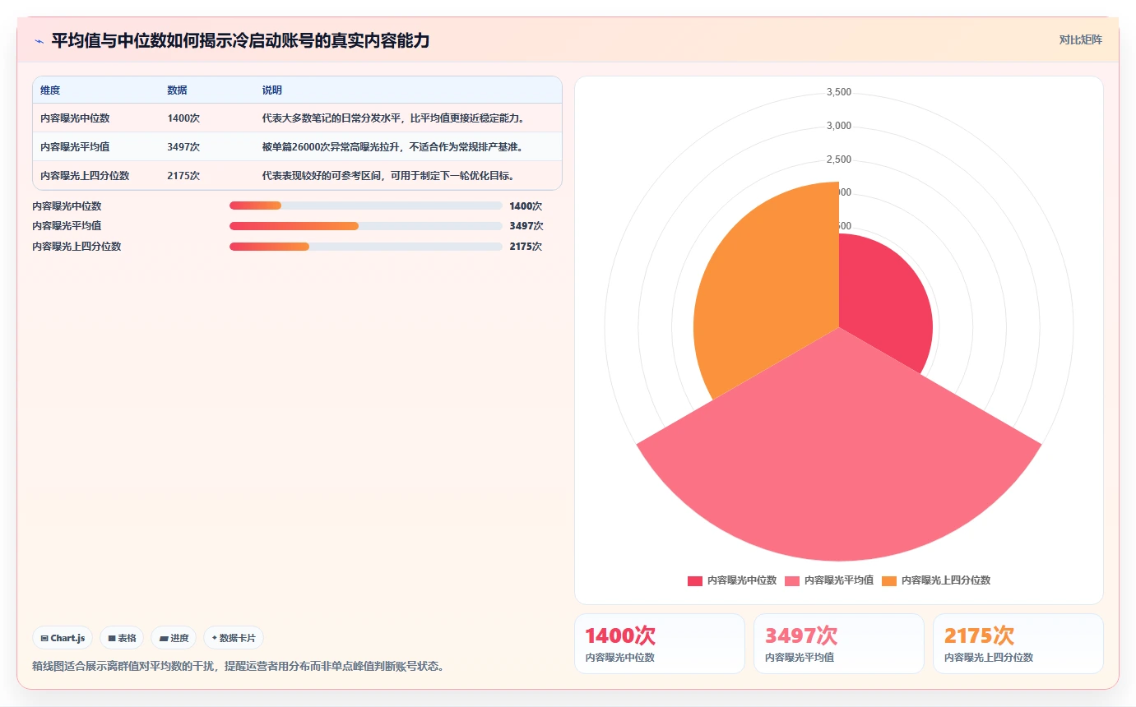Click the 内容曝光中位数 progress bar

[366, 206]
